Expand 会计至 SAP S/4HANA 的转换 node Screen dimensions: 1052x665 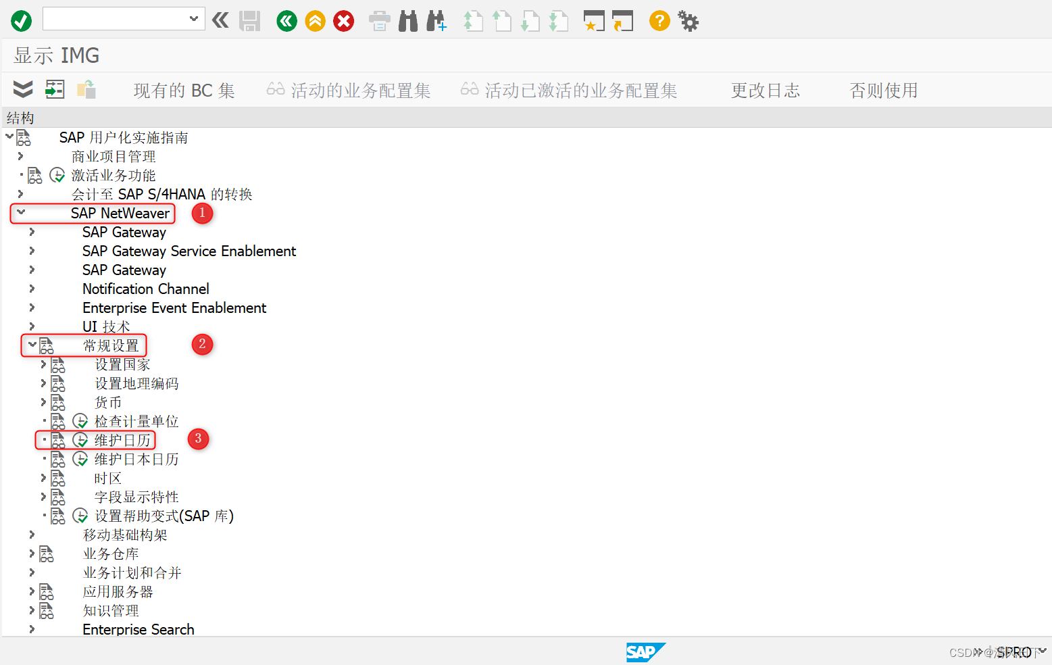pos(20,193)
